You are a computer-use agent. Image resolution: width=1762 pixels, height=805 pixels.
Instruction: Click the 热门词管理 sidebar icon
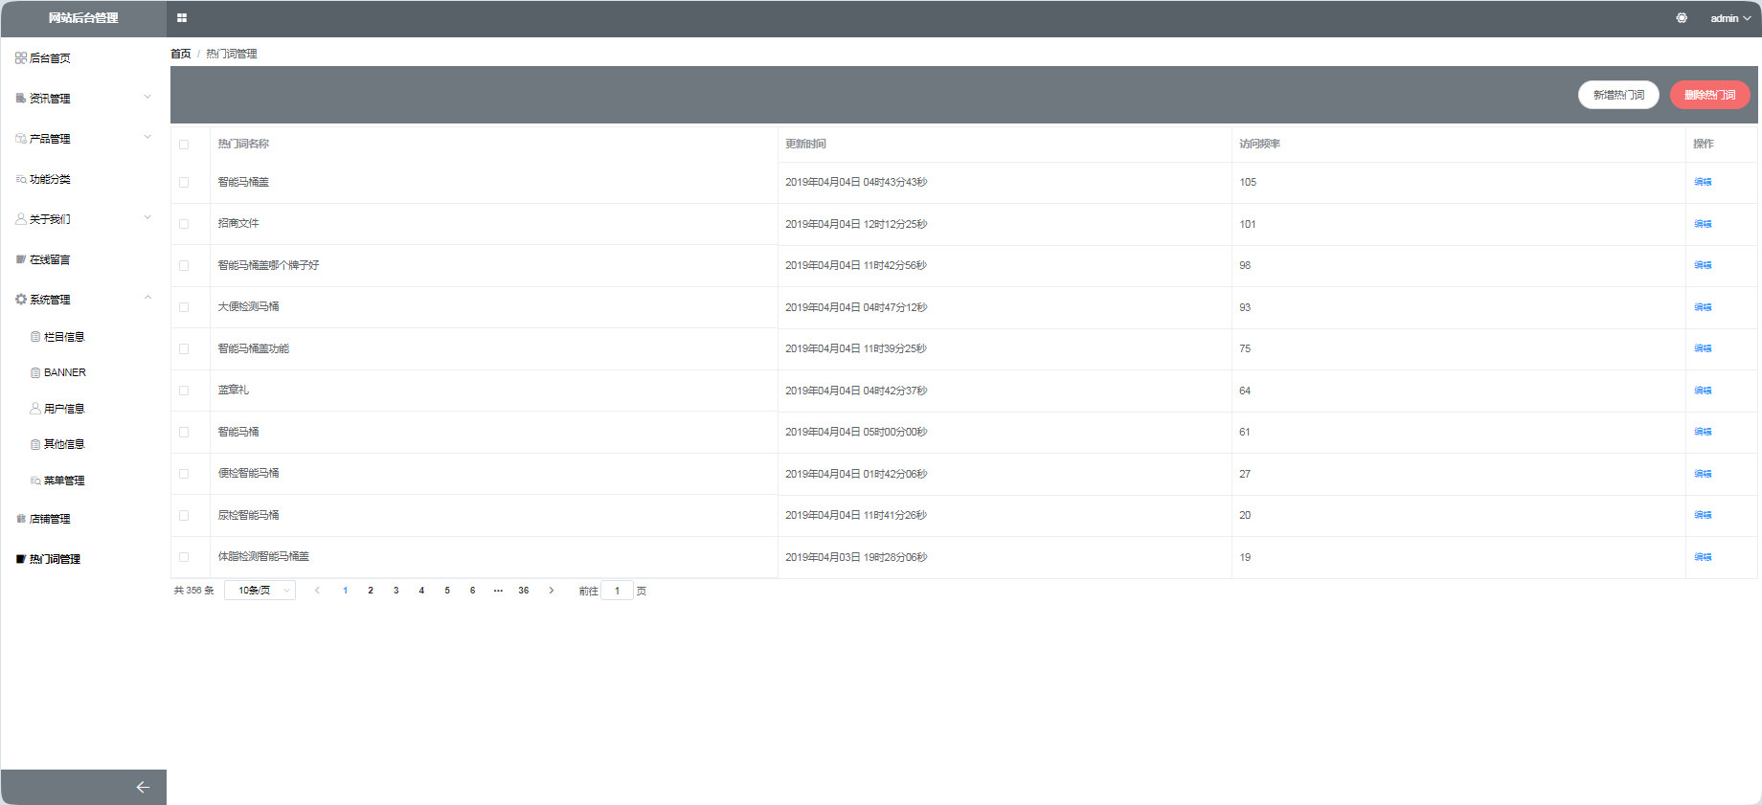21,559
